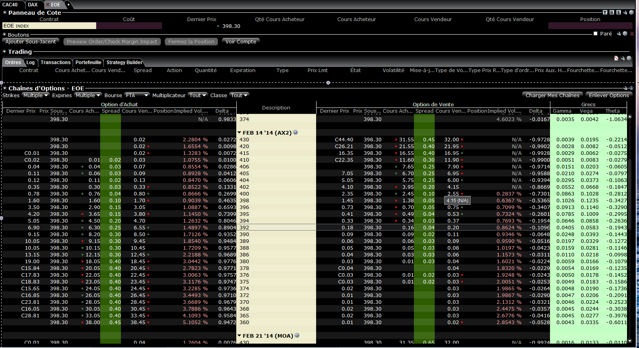Viewport: 639px width, 348px height.
Task: Open the Strikes Multiple dropdown
Action: point(35,95)
